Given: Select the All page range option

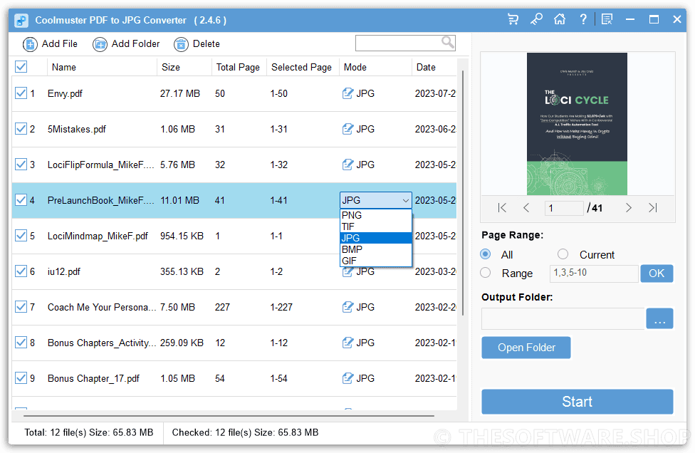Looking at the screenshot, I should tap(486, 254).
